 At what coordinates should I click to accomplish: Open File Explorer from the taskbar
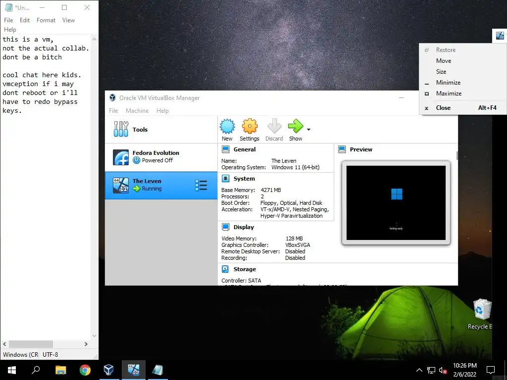click(x=60, y=370)
